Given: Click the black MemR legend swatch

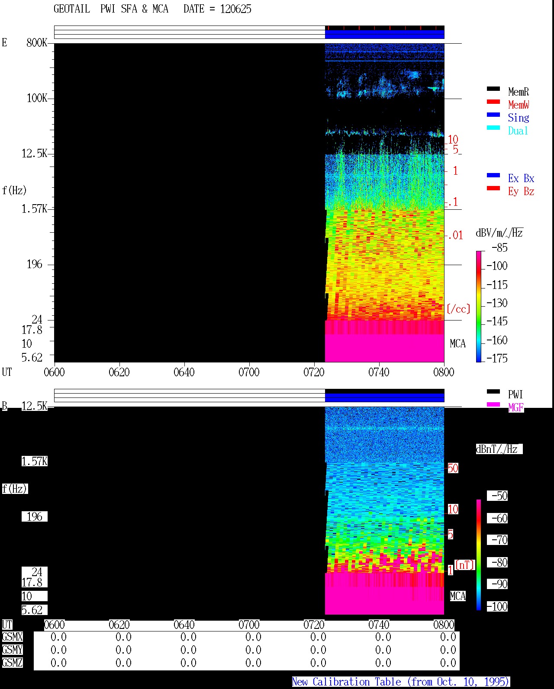Looking at the screenshot, I should (493, 89).
